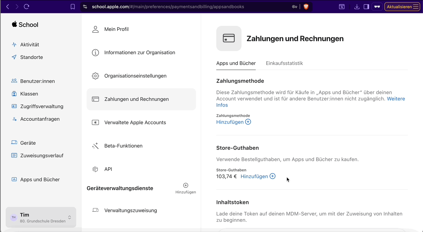Click the plus icon beside Store-Guthaben Hinzufügen

pyautogui.click(x=273, y=176)
